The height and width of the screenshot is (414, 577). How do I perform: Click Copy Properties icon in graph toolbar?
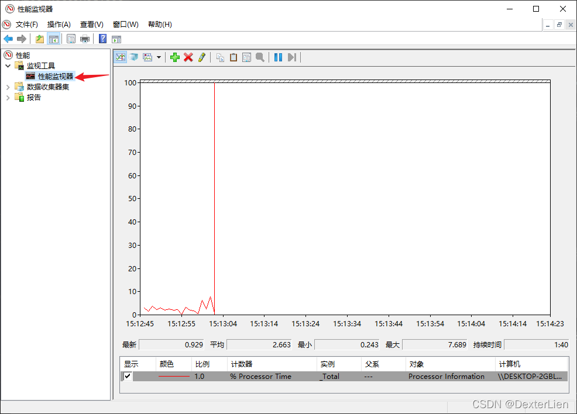[220, 57]
